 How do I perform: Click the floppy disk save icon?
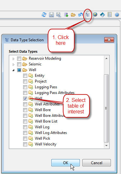51,15
